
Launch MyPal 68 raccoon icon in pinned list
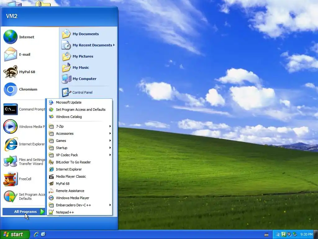pos(10,72)
